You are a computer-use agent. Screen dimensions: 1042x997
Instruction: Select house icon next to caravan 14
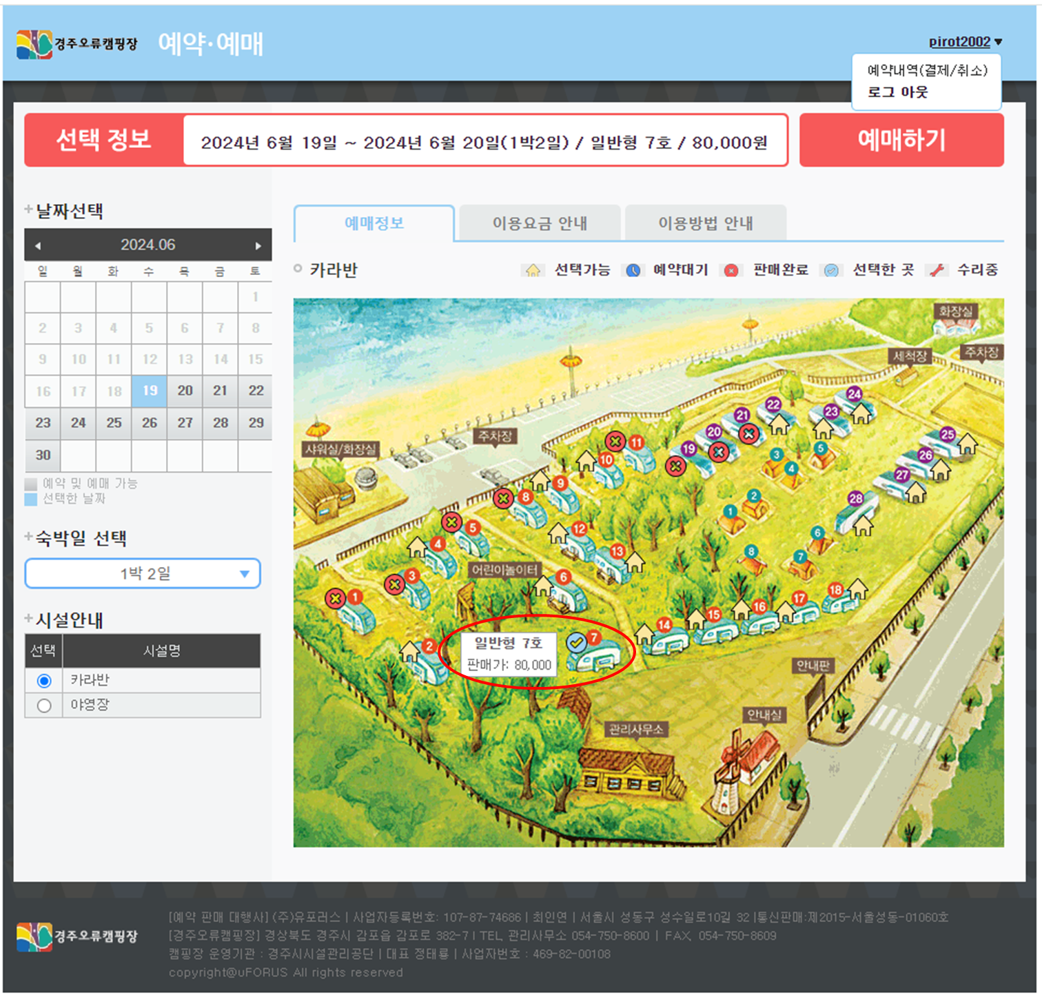645,633
